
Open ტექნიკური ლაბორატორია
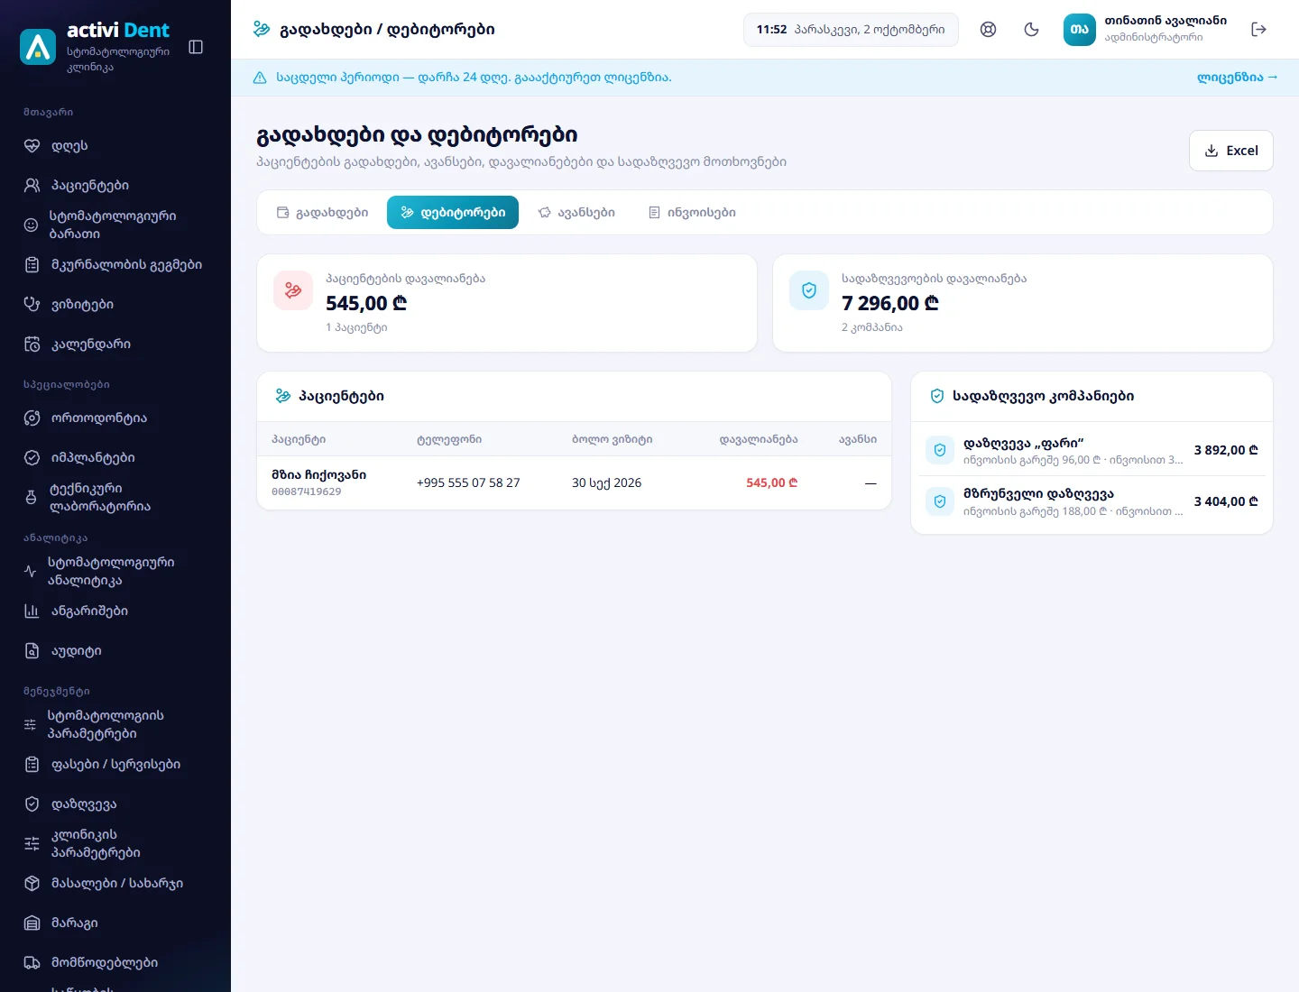click(x=115, y=497)
